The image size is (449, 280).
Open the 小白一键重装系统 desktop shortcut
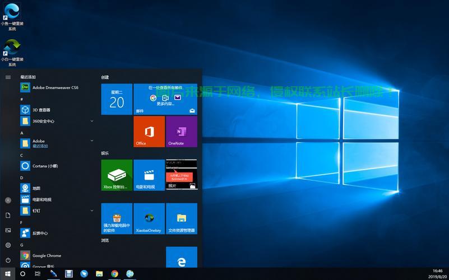pos(12,53)
